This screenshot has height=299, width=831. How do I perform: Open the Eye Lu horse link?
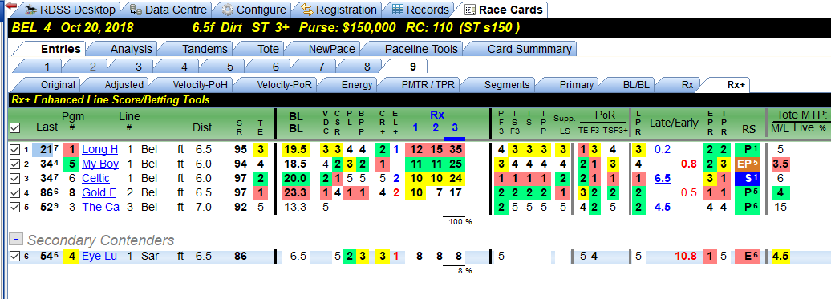click(99, 257)
